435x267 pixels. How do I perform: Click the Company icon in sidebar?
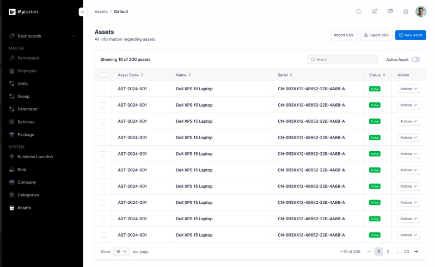pos(11,182)
